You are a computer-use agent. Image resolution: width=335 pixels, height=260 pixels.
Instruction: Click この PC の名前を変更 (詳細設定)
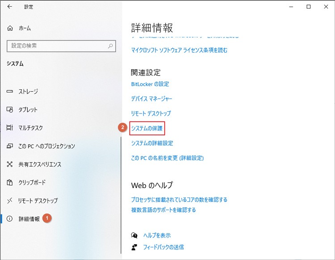(167, 158)
